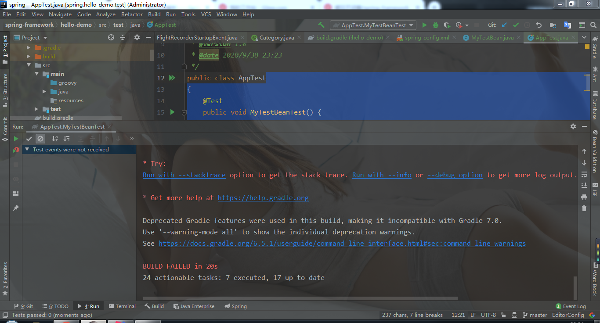600x323 pixels.
Task: Expand the .gradle folder
Action: tap(29, 47)
